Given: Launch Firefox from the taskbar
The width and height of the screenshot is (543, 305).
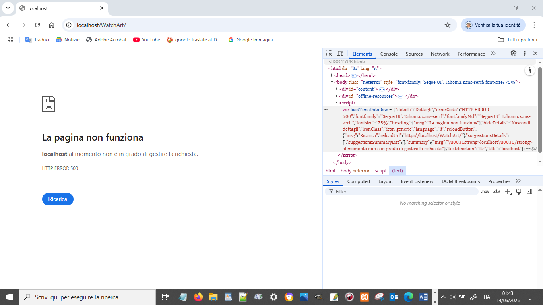Looking at the screenshot, I should (x=198, y=297).
